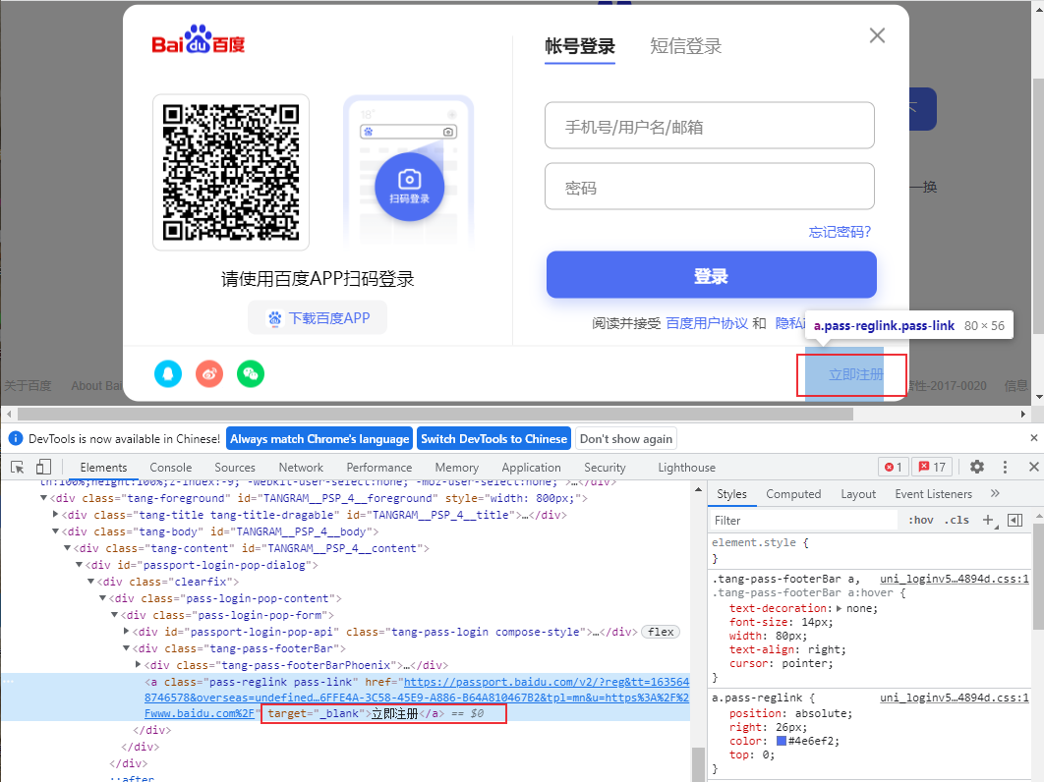The image size is (1044, 782).
Task: Switch to 短信登录 login tab
Action: [685, 46]
